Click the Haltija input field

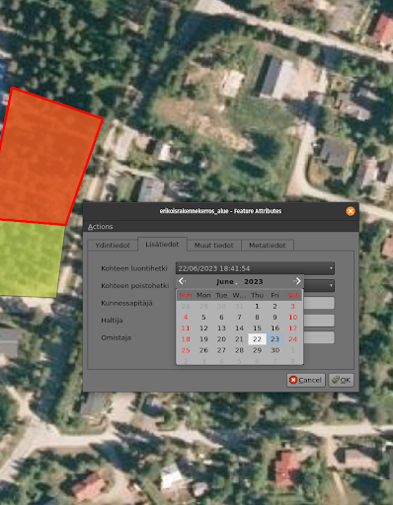point(319,321)
